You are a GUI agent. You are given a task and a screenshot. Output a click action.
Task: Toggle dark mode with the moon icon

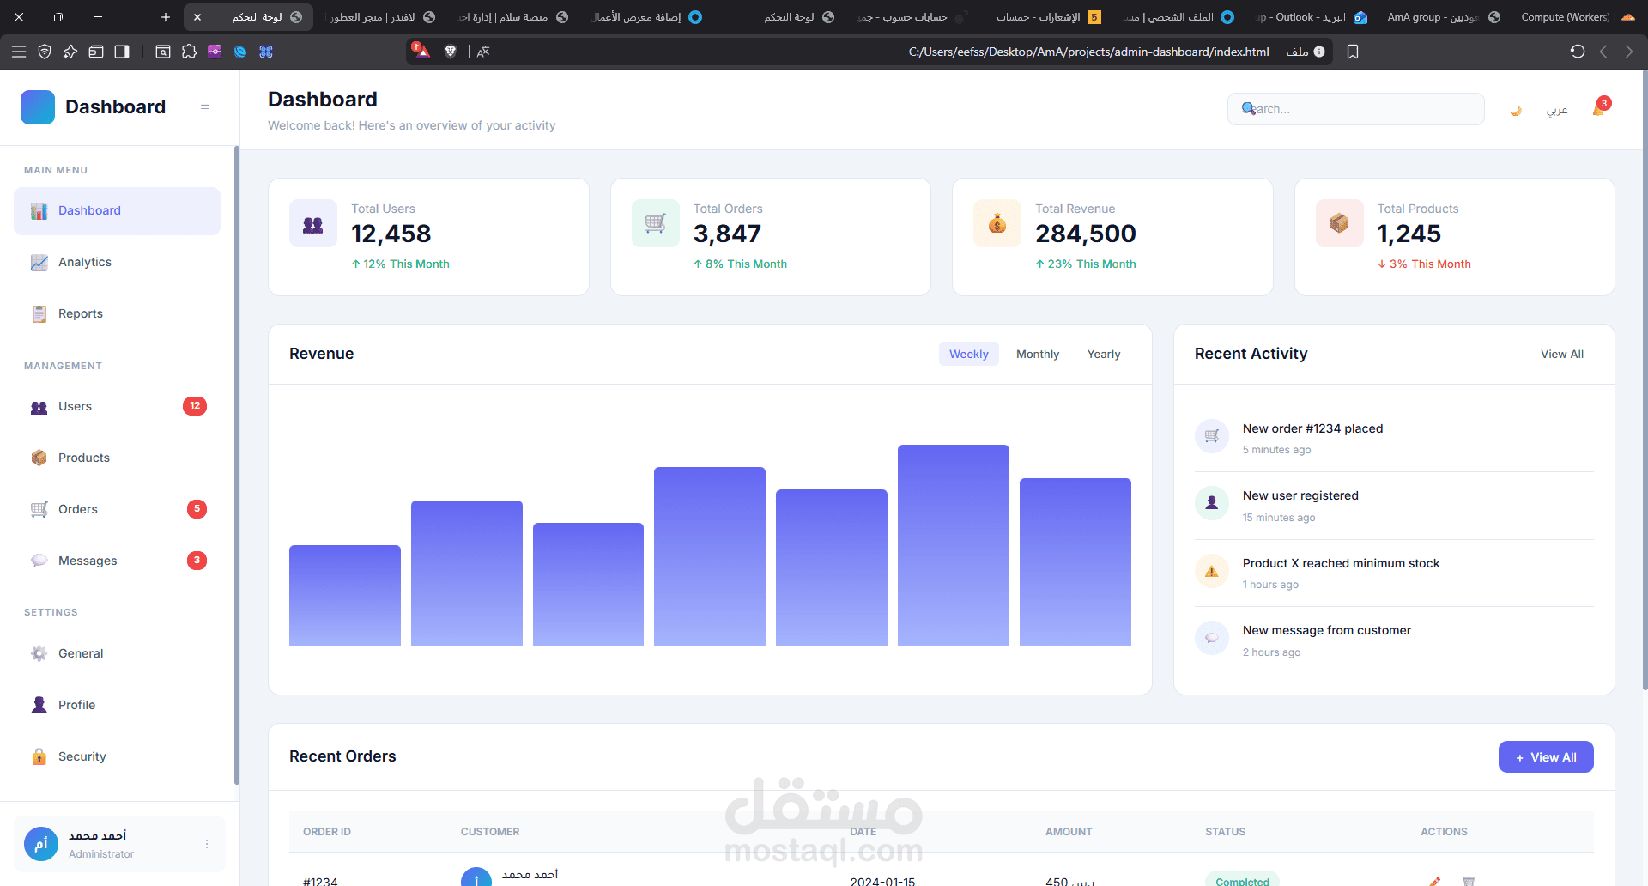pyautogui.click(x=1516, y=110)
